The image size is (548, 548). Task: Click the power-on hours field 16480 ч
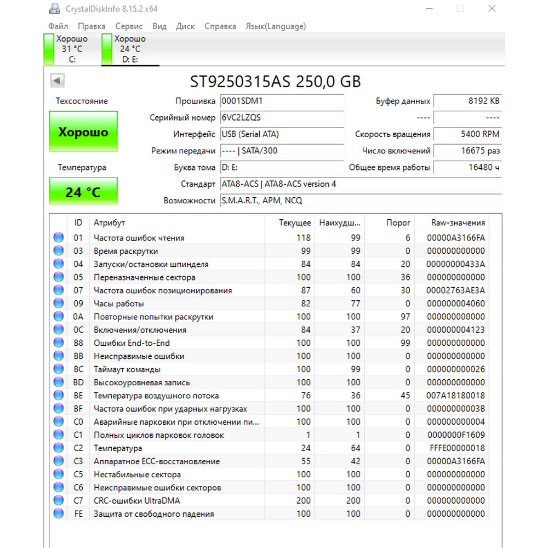tap(467, 167)
